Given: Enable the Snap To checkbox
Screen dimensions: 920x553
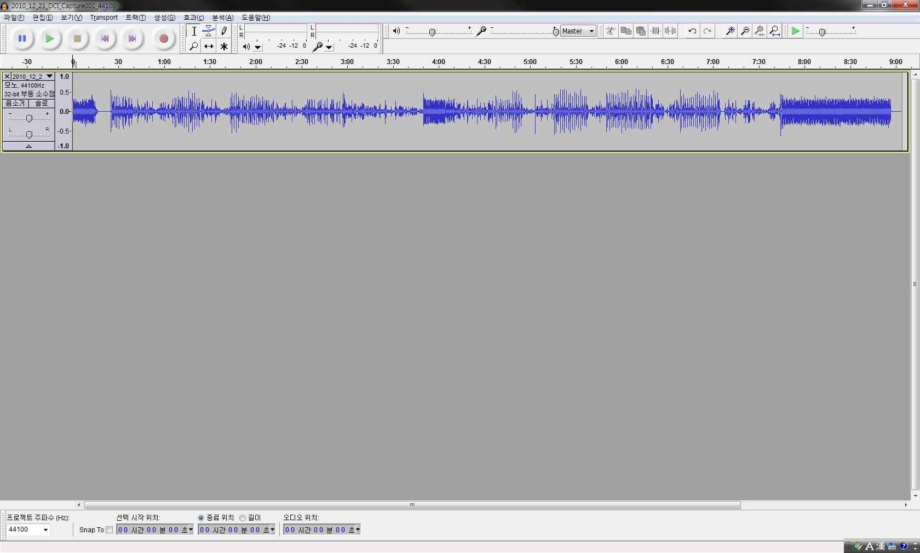Looking at the screenshot, I should click(110, 529).
